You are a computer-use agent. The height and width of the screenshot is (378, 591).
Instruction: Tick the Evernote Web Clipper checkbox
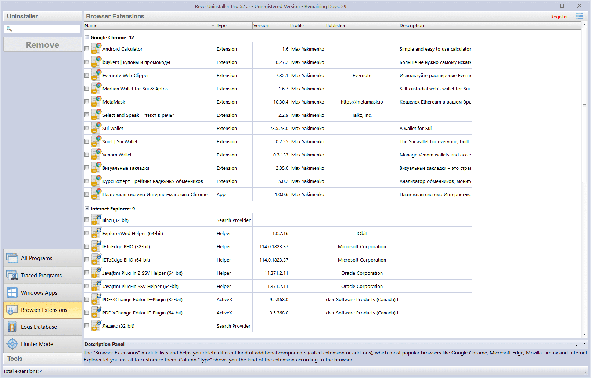(87, 75)
